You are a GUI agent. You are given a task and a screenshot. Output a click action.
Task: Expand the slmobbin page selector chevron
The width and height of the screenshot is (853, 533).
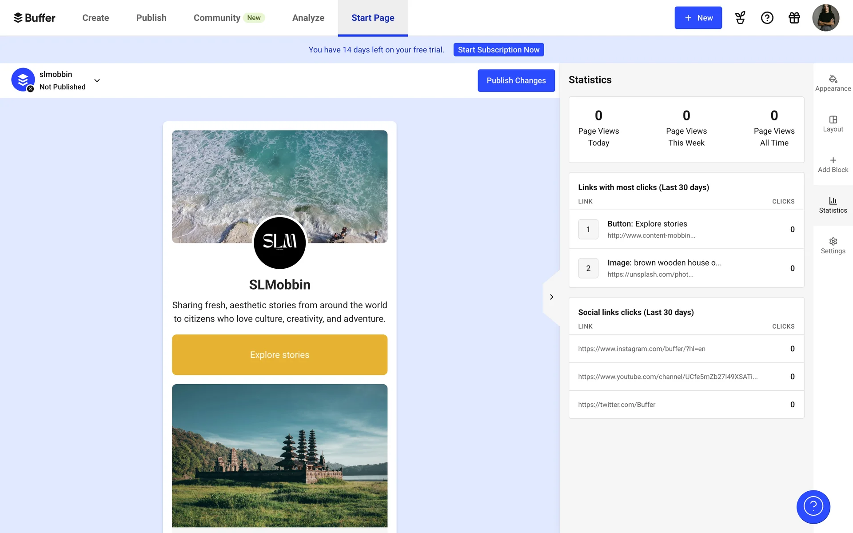pos(97,80)
